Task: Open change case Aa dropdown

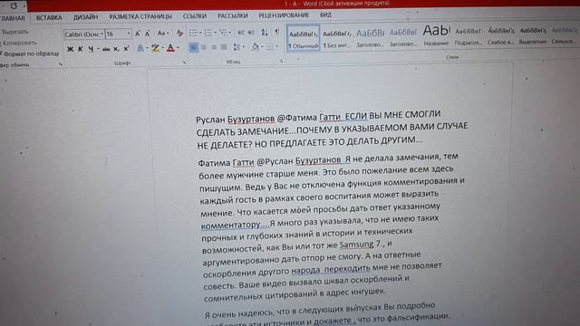Action: (x=163, y=34)
